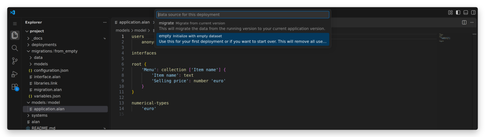Open the Extensions view with badge
Screen dimensions: 485x137
click(15, 87)
